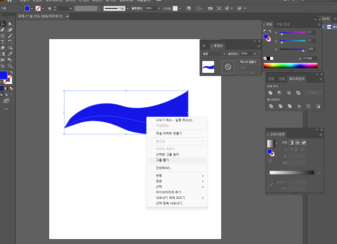Screen dimensions: 337x244
Task: Click Minus Front in Pathfinder panel
Action: [280, 93]
